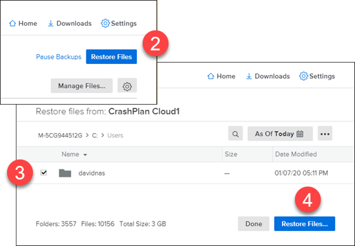Click the Files: 10156 status text
This screenshot has height=246, width=355.
pos(98,224)
